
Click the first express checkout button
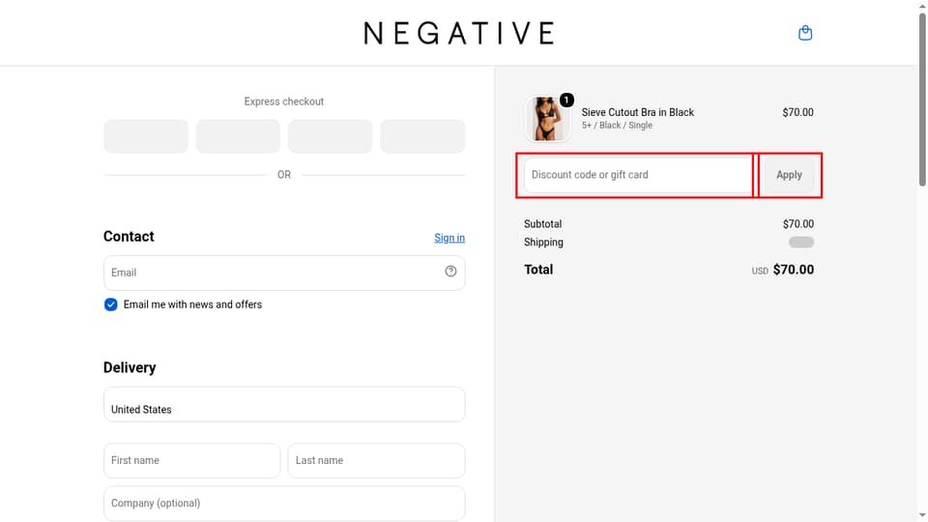(146, 136)
